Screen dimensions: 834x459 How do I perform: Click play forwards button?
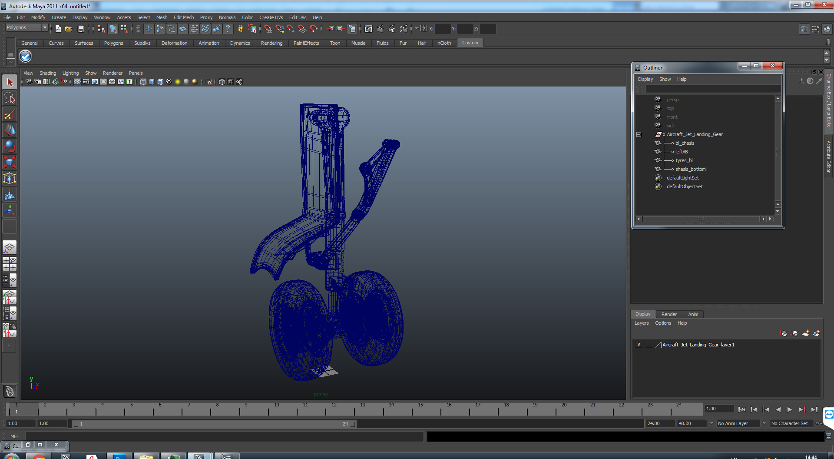pos(790,409)
